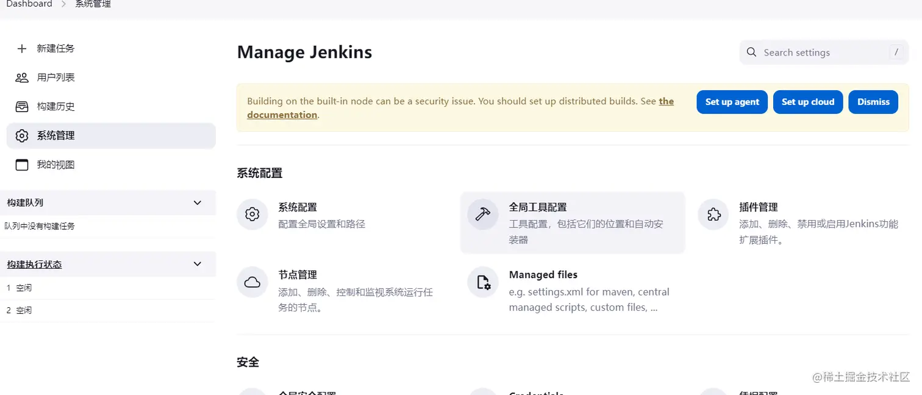
Task: Open 插件管理 card title
Action: (759, 207)
